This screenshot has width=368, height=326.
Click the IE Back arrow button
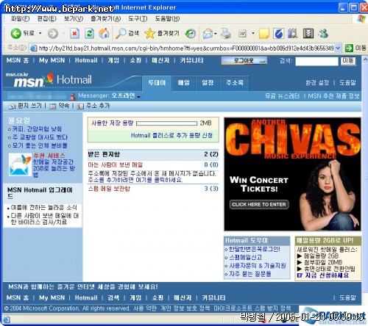pos(16,34)
